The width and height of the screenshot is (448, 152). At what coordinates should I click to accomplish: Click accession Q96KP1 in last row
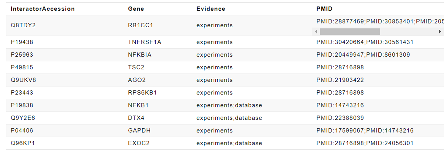[x=23, y=143]
